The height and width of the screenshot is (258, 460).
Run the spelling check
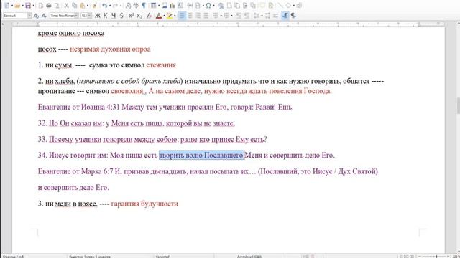click(136, 6)
